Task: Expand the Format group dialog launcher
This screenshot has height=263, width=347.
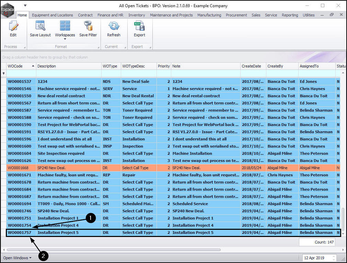Action: (98, 47)
